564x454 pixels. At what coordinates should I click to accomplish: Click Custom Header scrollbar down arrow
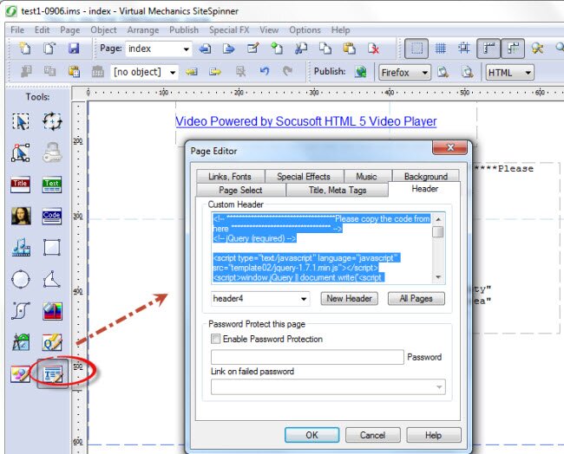click(438, 277)
